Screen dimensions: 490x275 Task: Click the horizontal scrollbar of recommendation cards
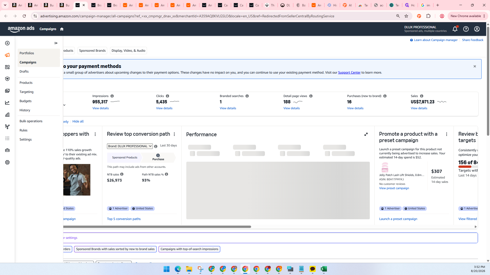[x=157, y=227]
